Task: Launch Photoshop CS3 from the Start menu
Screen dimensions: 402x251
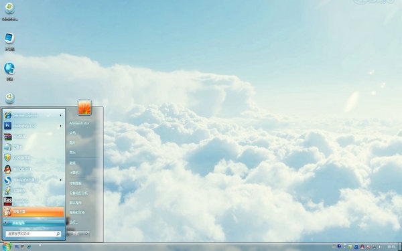Action: (x=33, y=126)
